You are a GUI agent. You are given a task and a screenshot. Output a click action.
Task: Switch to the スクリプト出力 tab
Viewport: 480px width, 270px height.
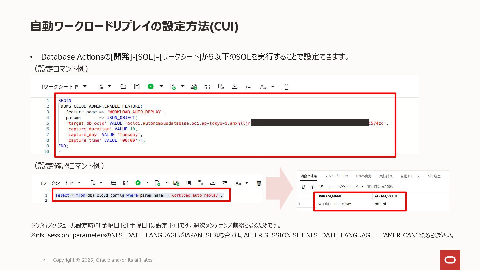click(336, 176)
